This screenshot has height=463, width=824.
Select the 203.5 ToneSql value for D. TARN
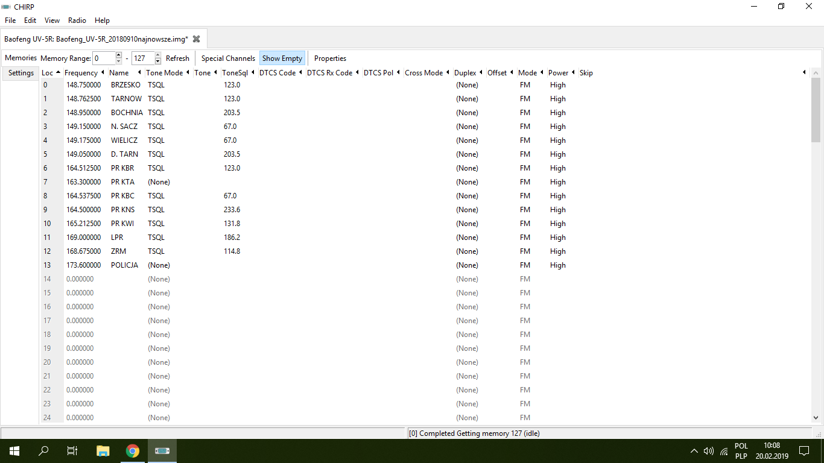pos(232,154)
